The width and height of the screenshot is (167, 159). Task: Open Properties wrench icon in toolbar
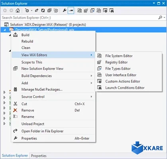65,10
